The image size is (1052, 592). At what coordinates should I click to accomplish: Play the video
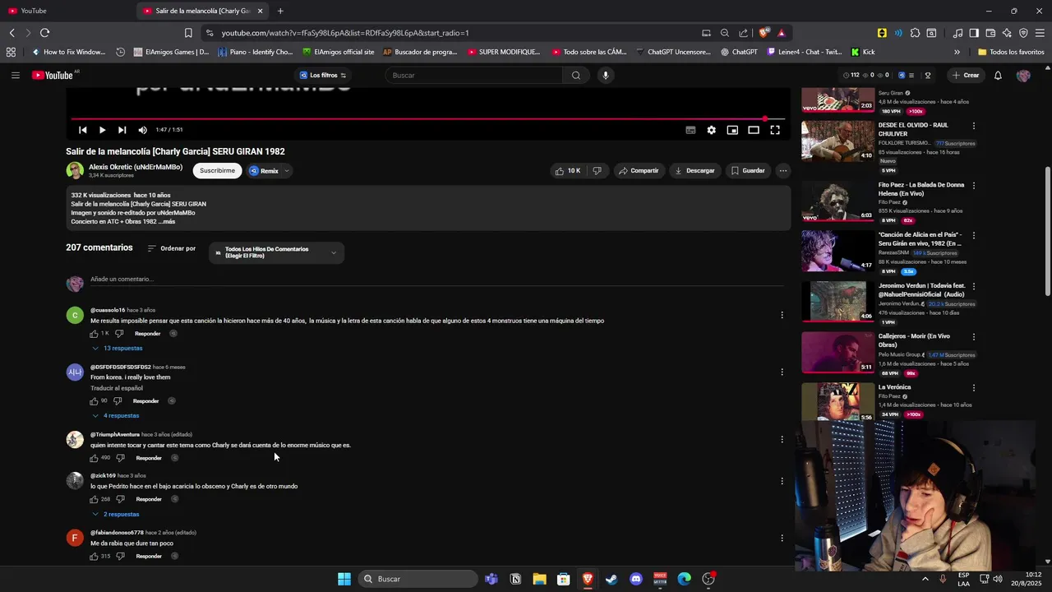(102, 130)
